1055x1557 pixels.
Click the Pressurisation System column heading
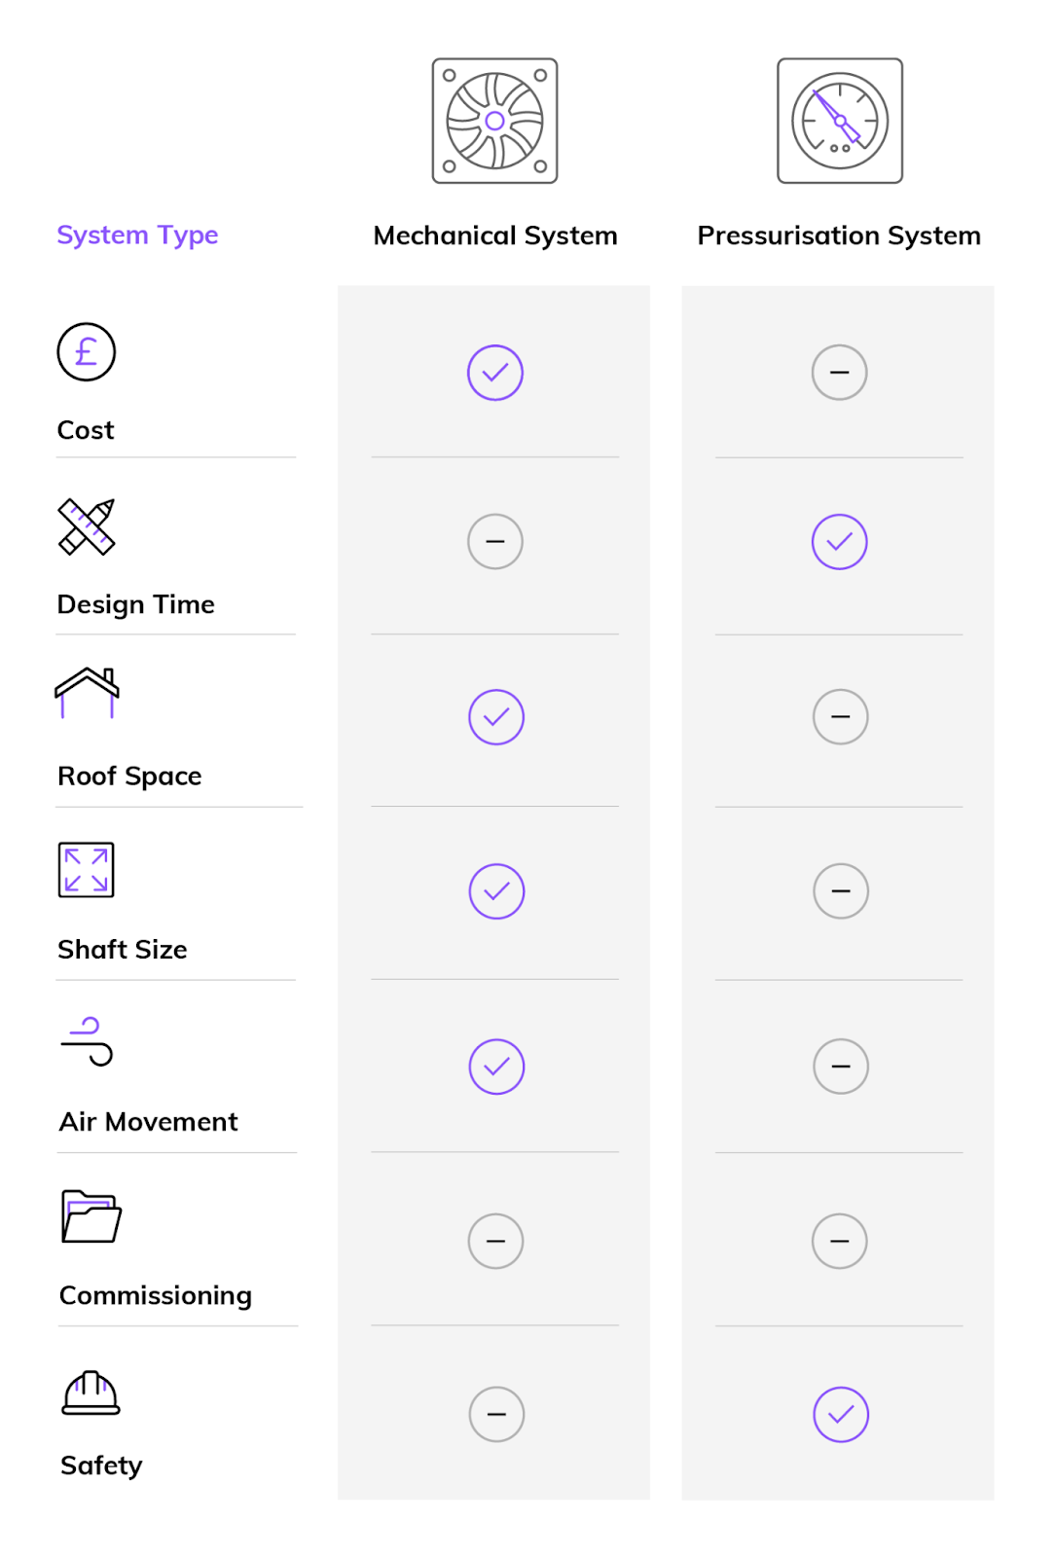point(839,235)
